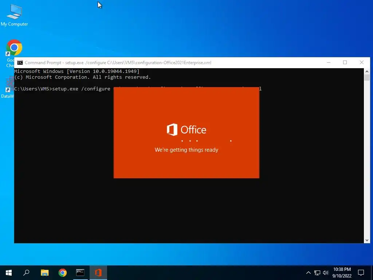The image size is (373, 280).
Task: Open the clock showing 10:38 PM
Action: tap(342, 273)
